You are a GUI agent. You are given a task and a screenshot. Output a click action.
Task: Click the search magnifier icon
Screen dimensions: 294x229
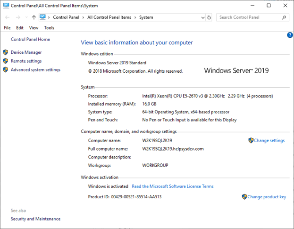coord(284,17)
